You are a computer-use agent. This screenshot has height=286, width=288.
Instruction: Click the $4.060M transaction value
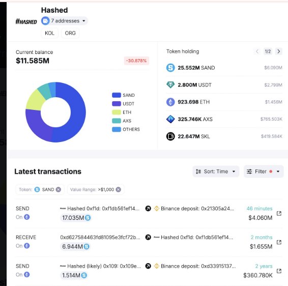(x=260, y=218)
